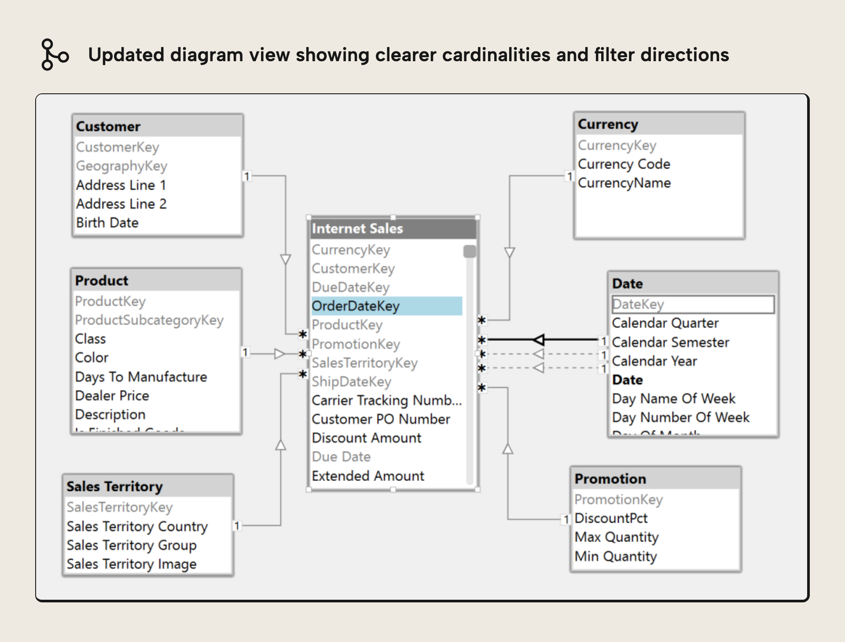Click the Carrier Tracking Number field
Viewport: 845px width, 642px height.
coord(387,400)
